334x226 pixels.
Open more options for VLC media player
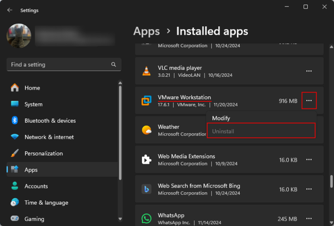click(309, 71)
